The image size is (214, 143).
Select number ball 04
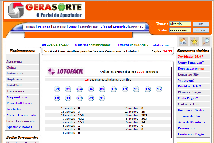(79, 89)
